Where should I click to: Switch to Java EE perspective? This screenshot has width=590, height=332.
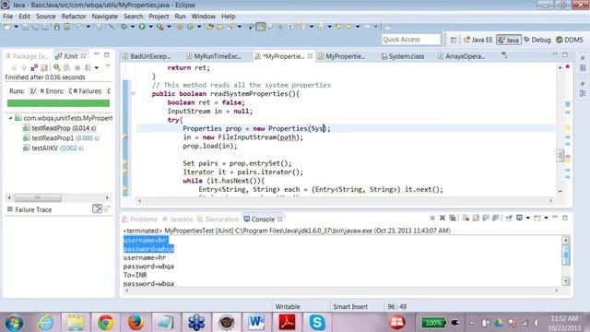click(x=478, y=40)
